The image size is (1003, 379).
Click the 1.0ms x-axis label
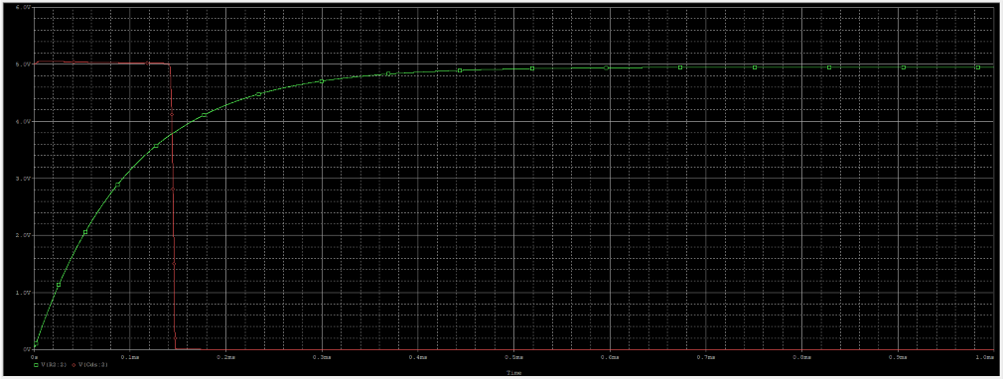986,357
